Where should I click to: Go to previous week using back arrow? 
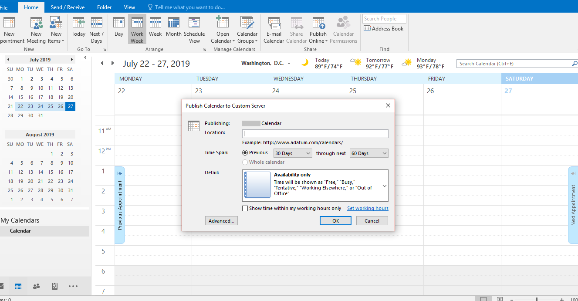click(102, 63)
